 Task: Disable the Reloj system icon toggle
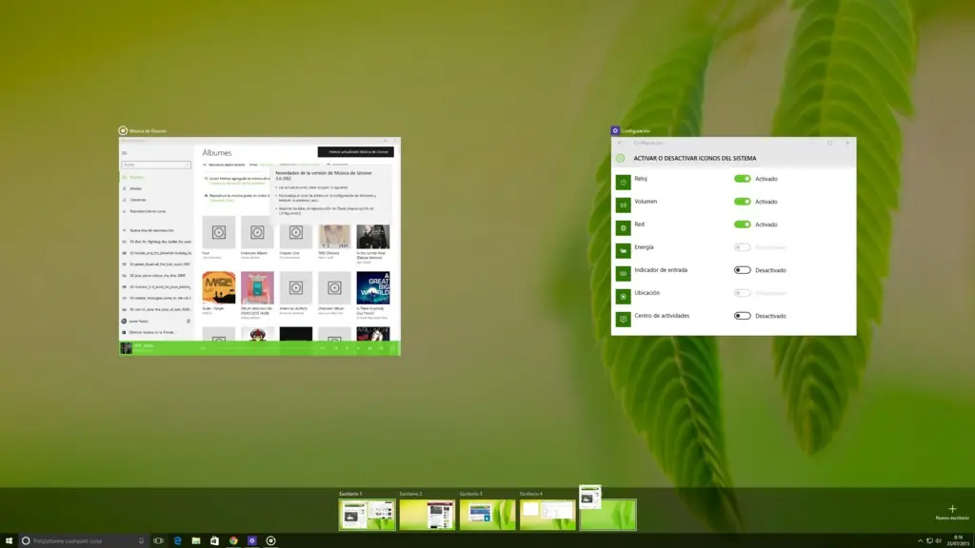(742, 179)
